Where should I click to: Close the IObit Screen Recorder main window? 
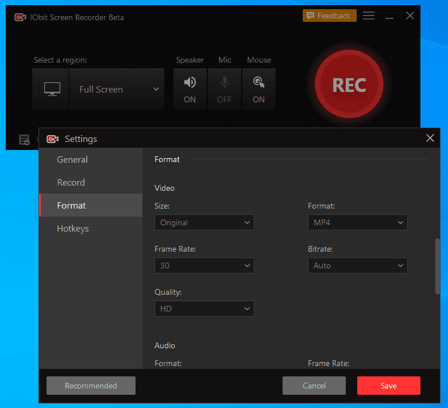tap(410, 16)
